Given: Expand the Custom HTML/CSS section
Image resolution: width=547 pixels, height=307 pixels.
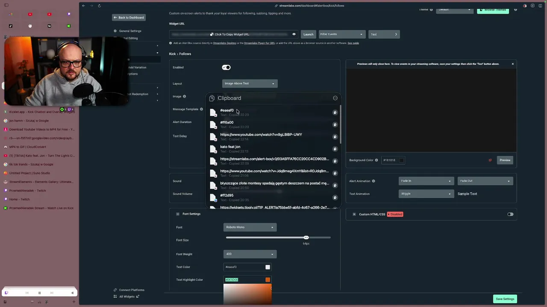Looking at the screenshot, I should (x=354, y=214).
